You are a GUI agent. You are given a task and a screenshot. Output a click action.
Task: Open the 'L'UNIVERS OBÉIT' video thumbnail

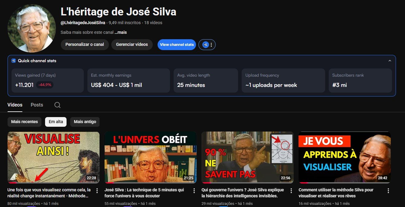[151, 157]
